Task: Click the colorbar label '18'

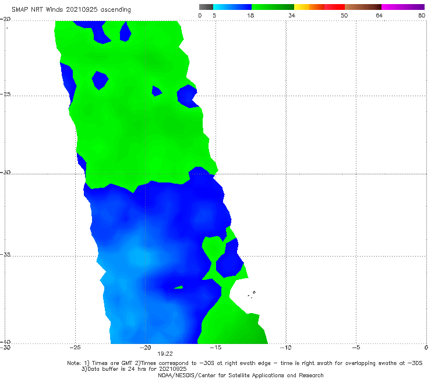Action: coord(250,15)
